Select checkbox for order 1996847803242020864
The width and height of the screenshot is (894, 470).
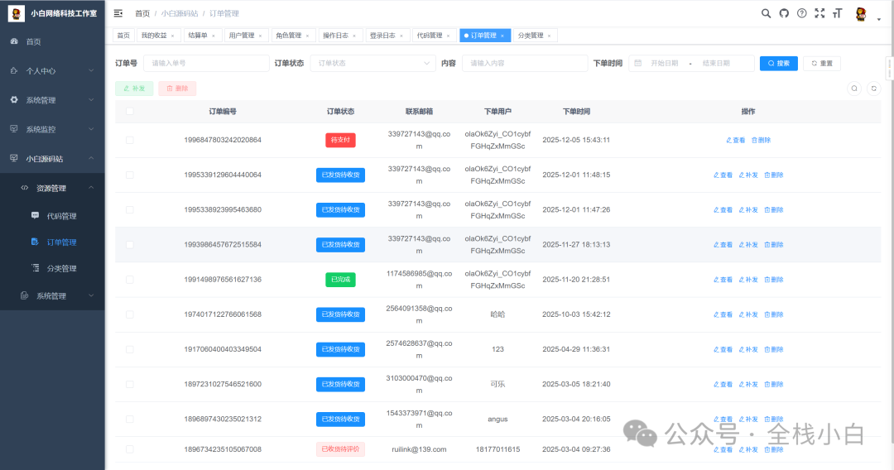(x=129, y=140)
